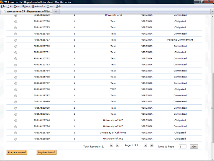
Task: Click award number P031A125795
Action: click(41, 77)
